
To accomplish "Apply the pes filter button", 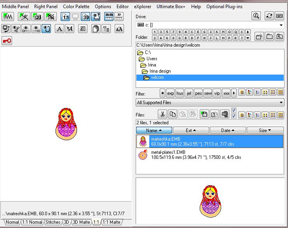I will pos(198,93).
